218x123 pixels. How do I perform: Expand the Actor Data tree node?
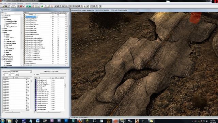point(2,16)
